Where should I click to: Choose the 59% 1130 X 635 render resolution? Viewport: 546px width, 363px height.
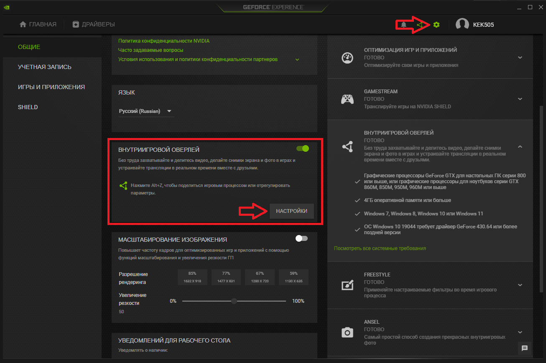click(293, 277)
